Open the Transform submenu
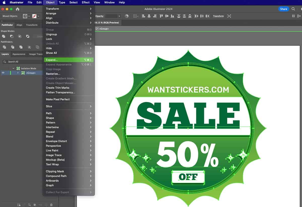Viewport: 302px width, 207px height. tap(68, 9)
